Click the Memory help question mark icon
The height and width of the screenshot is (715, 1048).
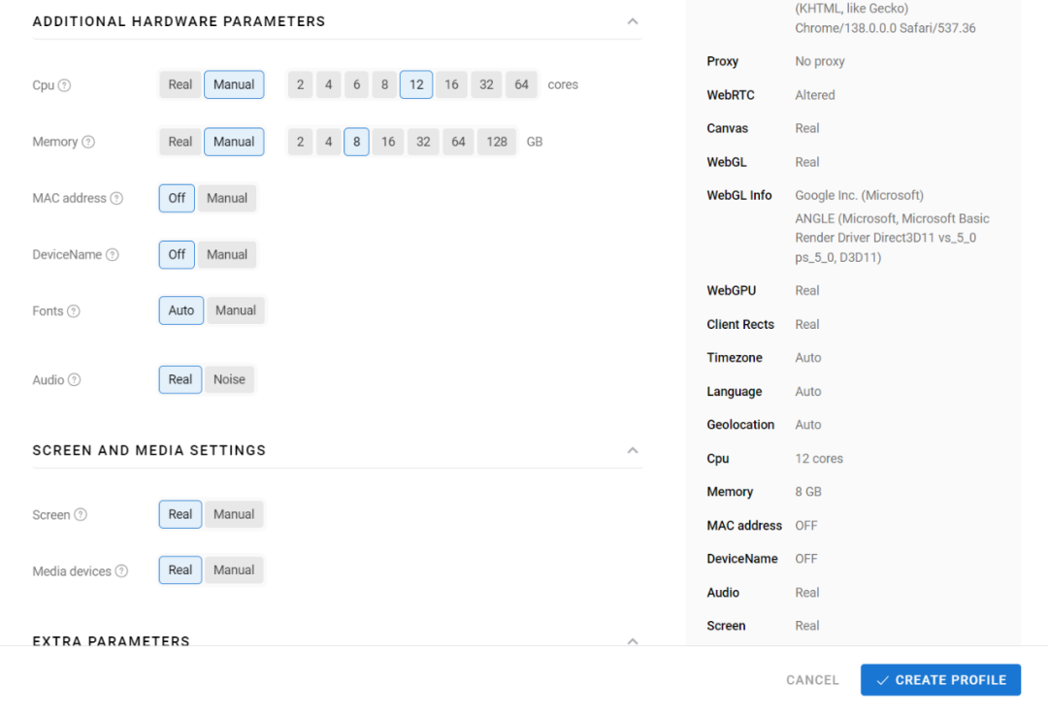(88, 142)
